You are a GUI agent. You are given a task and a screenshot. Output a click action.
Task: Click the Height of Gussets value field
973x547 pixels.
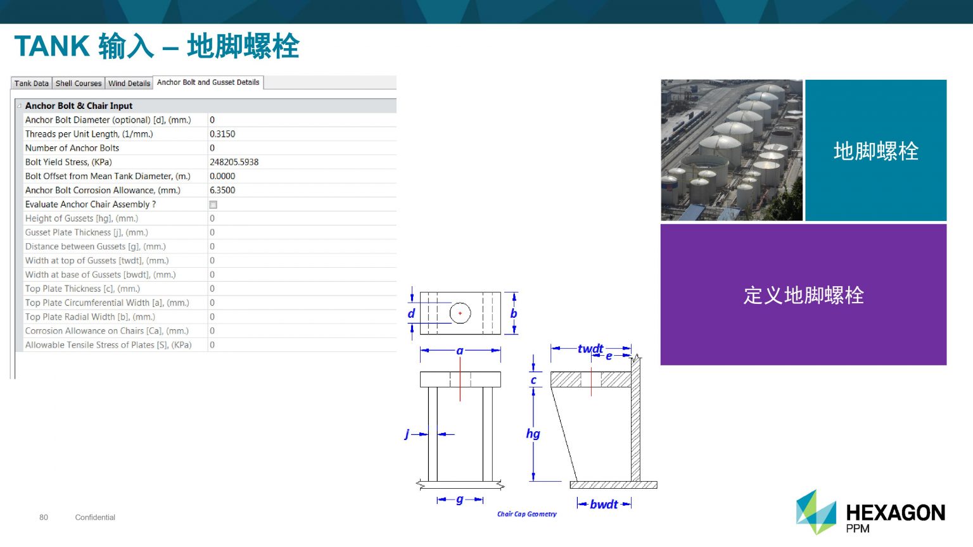pos(302,218)
